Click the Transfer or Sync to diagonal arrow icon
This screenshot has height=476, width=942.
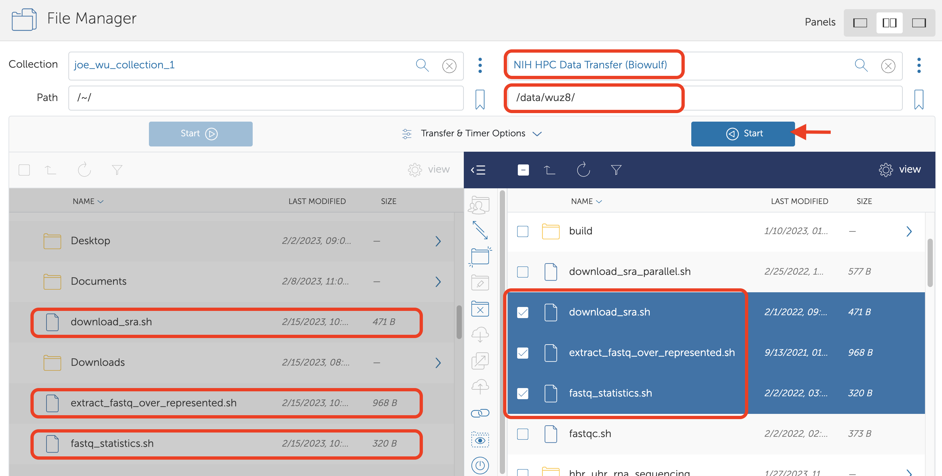click(x=480, y=230)
